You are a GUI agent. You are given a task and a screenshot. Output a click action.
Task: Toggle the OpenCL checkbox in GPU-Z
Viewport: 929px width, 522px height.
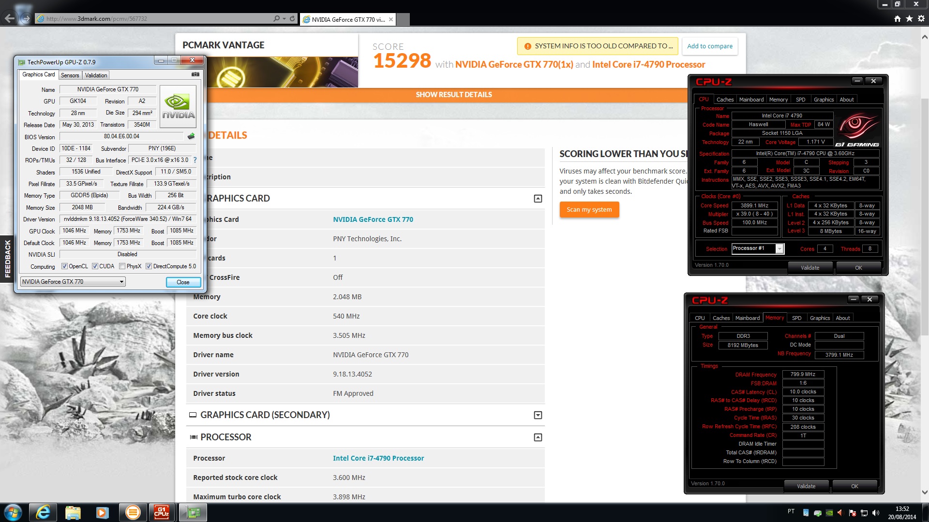[64, 266]
